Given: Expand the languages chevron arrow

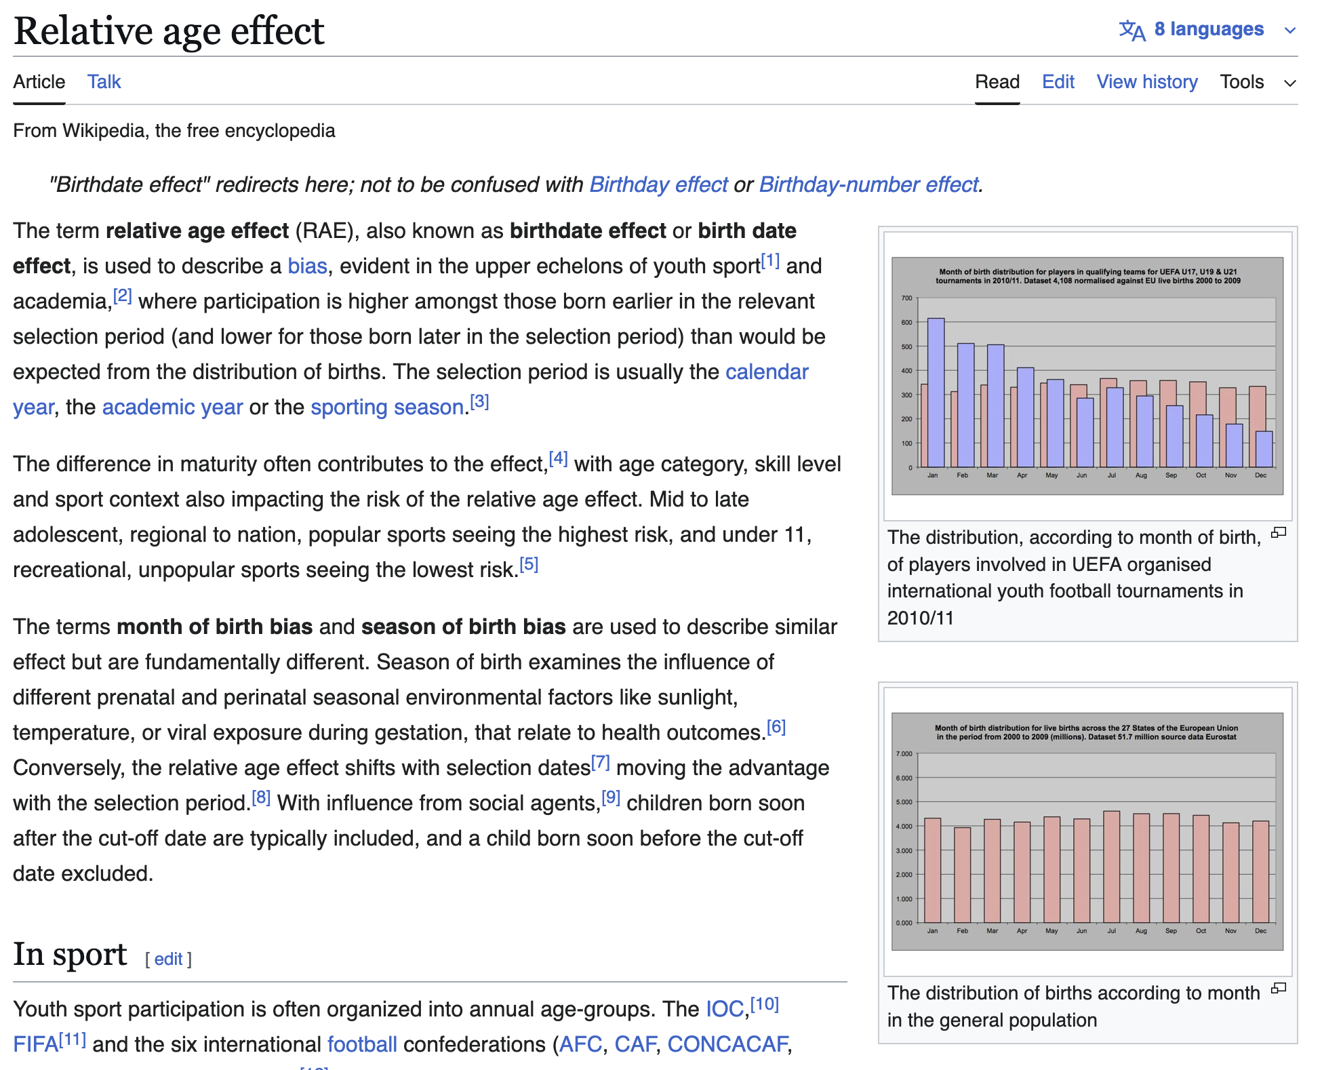Looking at the screenshot, I should click(1290, 30).
